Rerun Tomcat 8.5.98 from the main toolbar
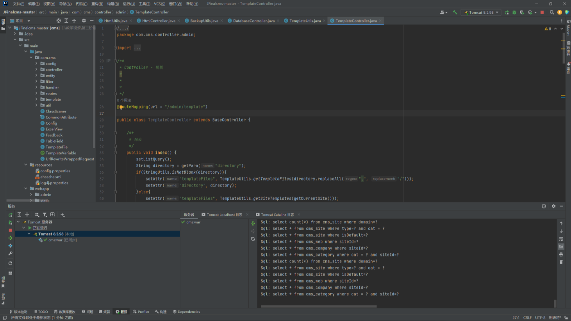Viewport: 571px width, 321px height. pos(507,12)
